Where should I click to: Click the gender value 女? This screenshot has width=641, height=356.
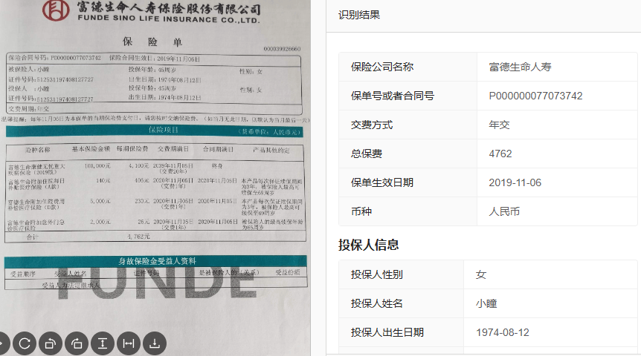click(480, 274)
